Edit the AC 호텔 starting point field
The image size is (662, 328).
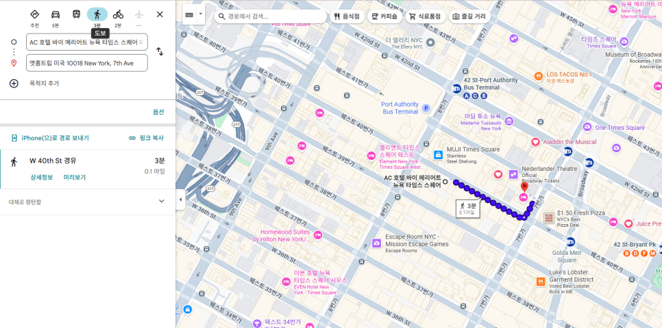click(86, 42)
